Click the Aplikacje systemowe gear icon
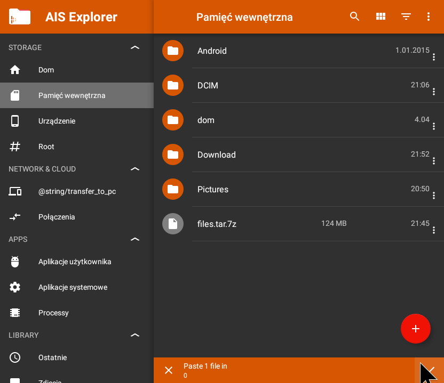 click(14, 287)
